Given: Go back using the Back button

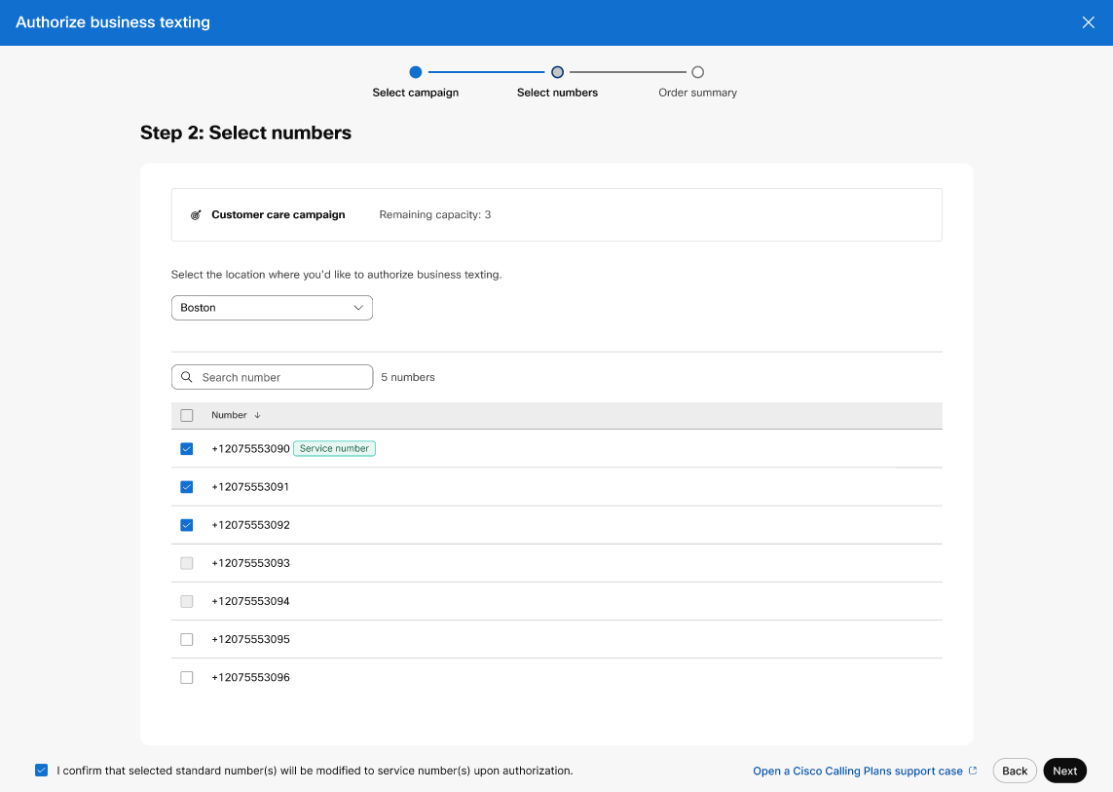Looking at the screenshot, I should click(1015, 771).
